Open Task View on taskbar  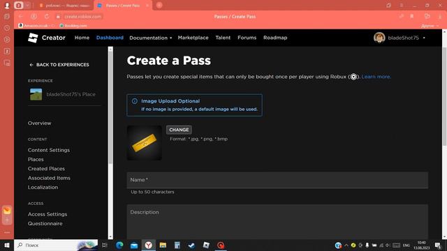(105, 245)
